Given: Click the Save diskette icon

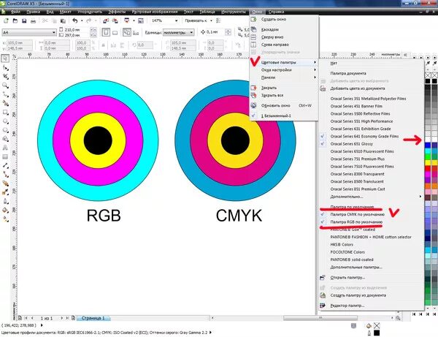Looking at the screenshot, I should (x=24, y=20).
